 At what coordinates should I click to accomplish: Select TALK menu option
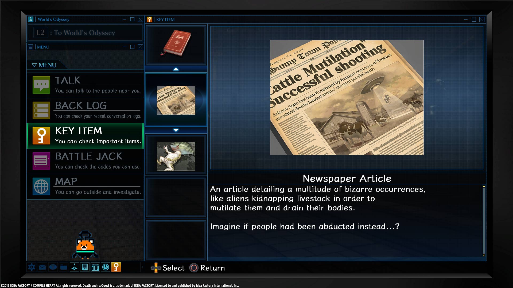(x=85, y=85)
